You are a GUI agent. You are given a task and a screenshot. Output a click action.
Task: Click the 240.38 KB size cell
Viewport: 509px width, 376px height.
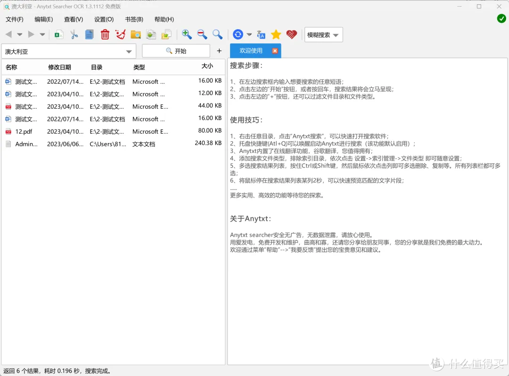208,143
